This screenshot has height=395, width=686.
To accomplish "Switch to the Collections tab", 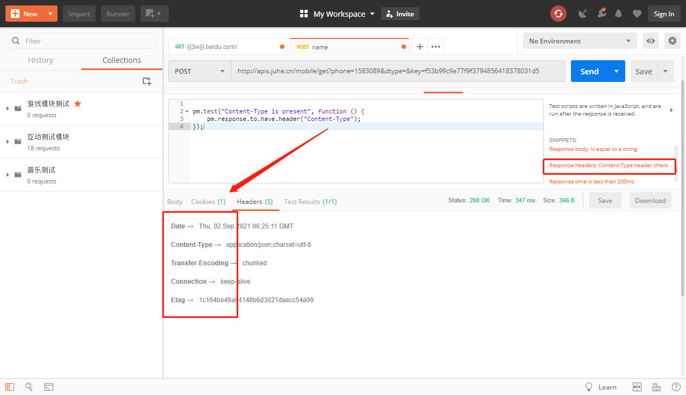I will point(122,60).
